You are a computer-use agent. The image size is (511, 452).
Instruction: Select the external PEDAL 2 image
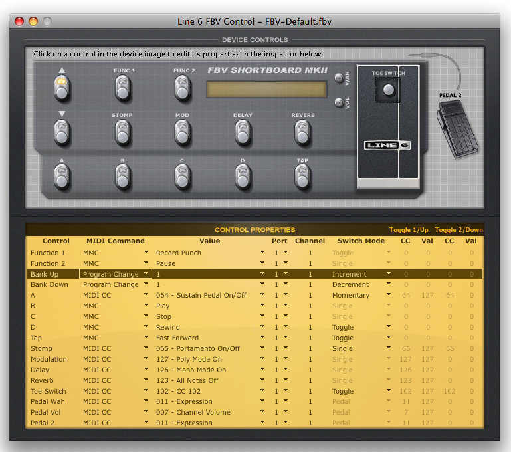[457, 129]
